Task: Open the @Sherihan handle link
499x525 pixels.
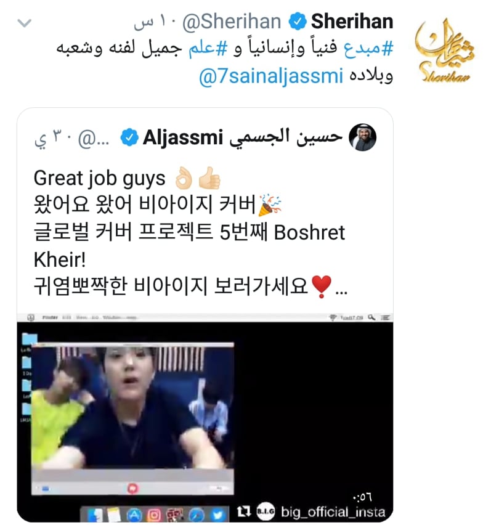Action: pyautogui.click(x=232, y=22)
